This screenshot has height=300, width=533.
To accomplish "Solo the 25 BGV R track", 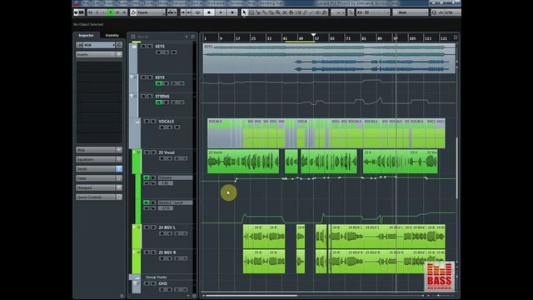I will click(153, 252).
